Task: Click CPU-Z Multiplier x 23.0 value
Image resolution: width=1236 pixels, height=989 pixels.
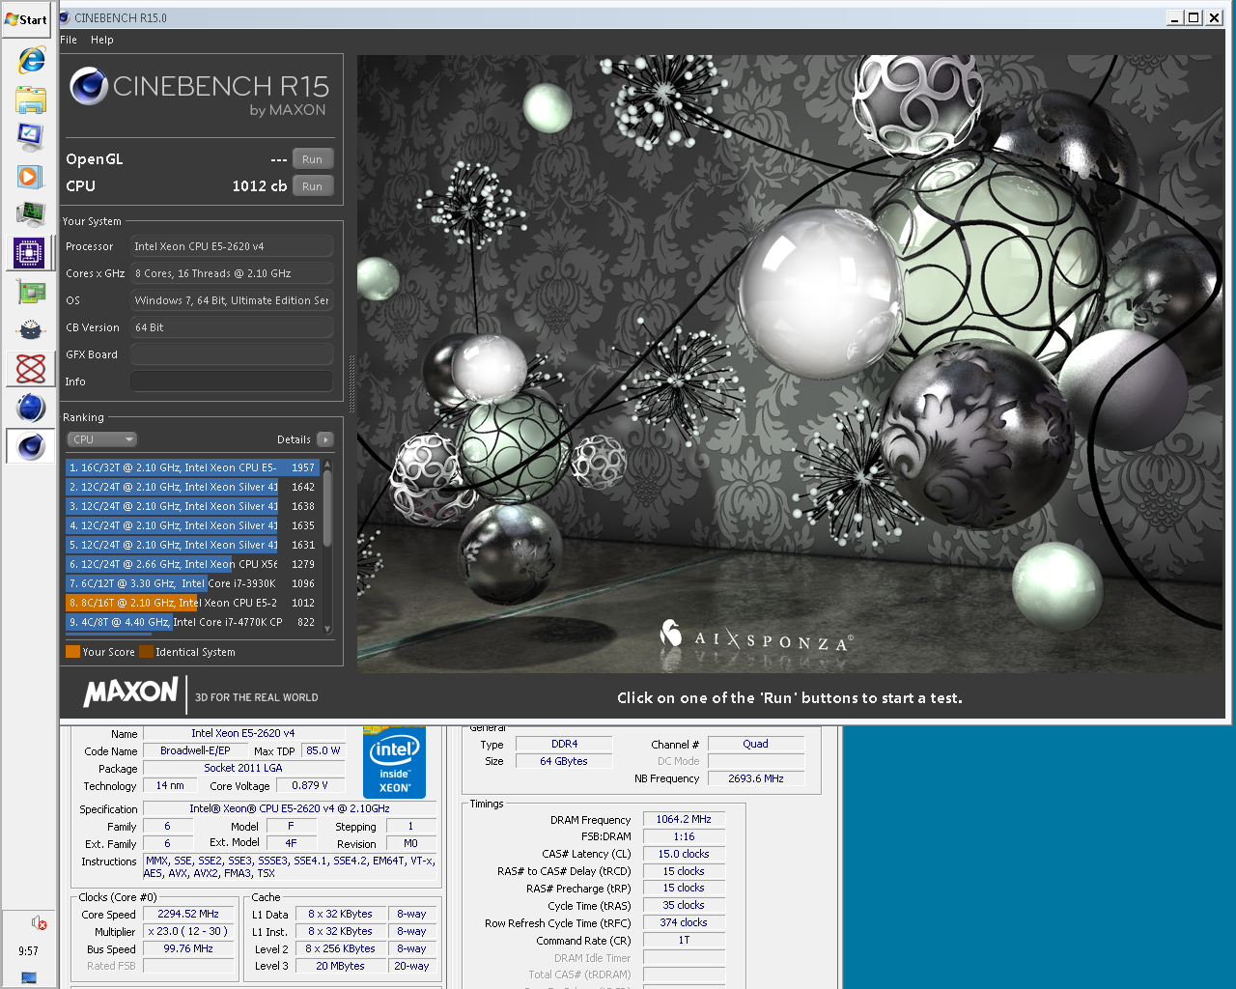Action: pyautogui.click(x=188, y=931)
